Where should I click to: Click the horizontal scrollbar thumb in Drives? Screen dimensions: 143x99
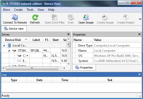[x=32, y=68]
